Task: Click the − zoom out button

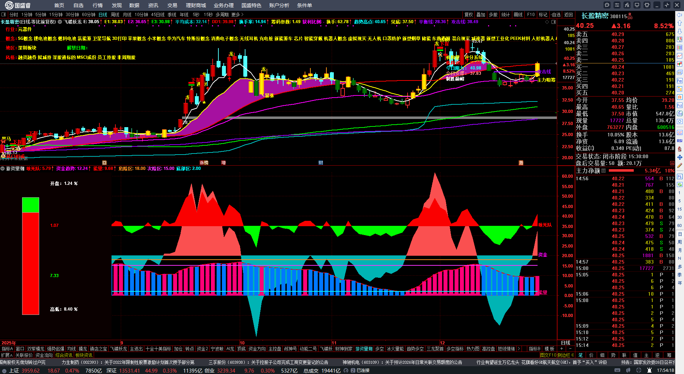Action: [570, 349]
